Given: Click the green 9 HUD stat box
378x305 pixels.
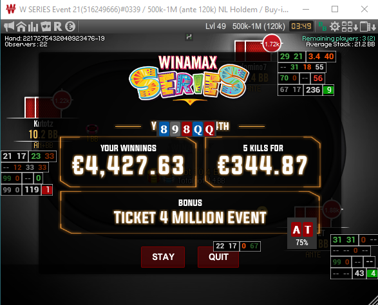Looking at the screenshot, I should [x=328, y=90].
